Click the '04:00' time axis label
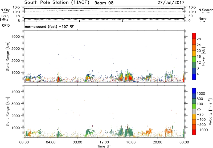Image resolution: width=213 pixels, height=148 pixels. click(51, 142)
